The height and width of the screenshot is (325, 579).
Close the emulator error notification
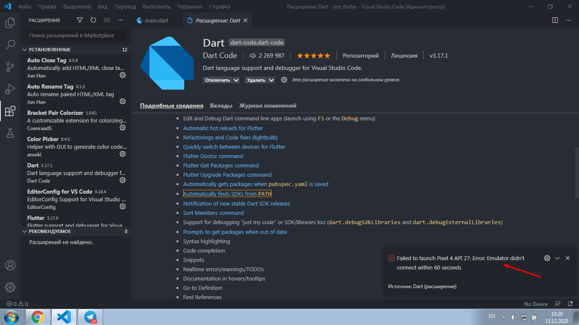pos(568,258)
